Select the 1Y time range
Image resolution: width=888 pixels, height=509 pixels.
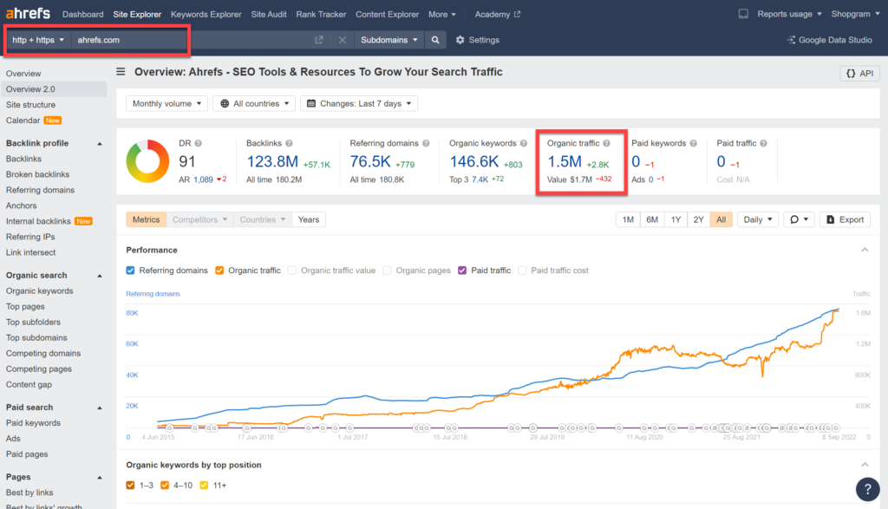click(x=676, y=219)
